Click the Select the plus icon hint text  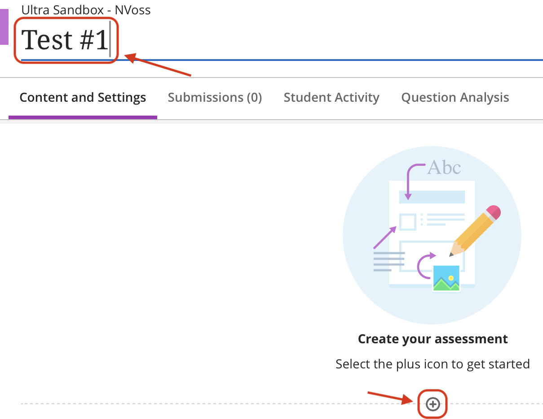tap(433, 364)
